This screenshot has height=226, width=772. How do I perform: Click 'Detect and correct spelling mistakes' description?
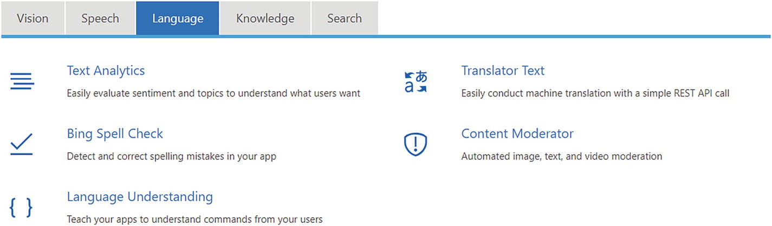pyautogui.click(x=172, y=157)
